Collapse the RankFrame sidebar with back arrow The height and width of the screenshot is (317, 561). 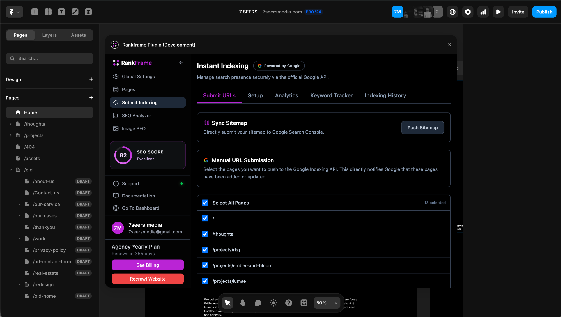pos(181,63)
